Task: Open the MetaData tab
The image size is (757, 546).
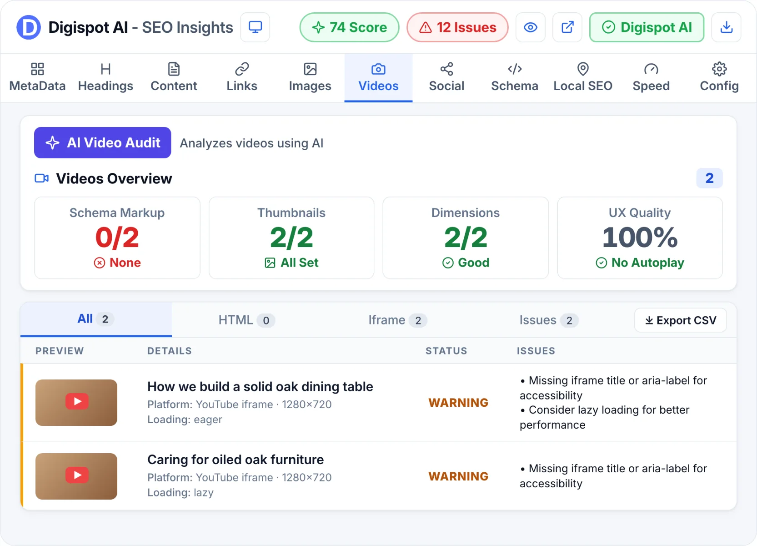Action: click(x=37, y=78)
